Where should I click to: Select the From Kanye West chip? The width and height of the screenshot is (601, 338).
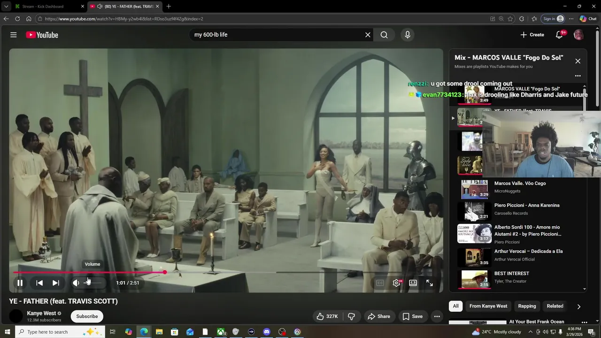click(x=488, y=306)
